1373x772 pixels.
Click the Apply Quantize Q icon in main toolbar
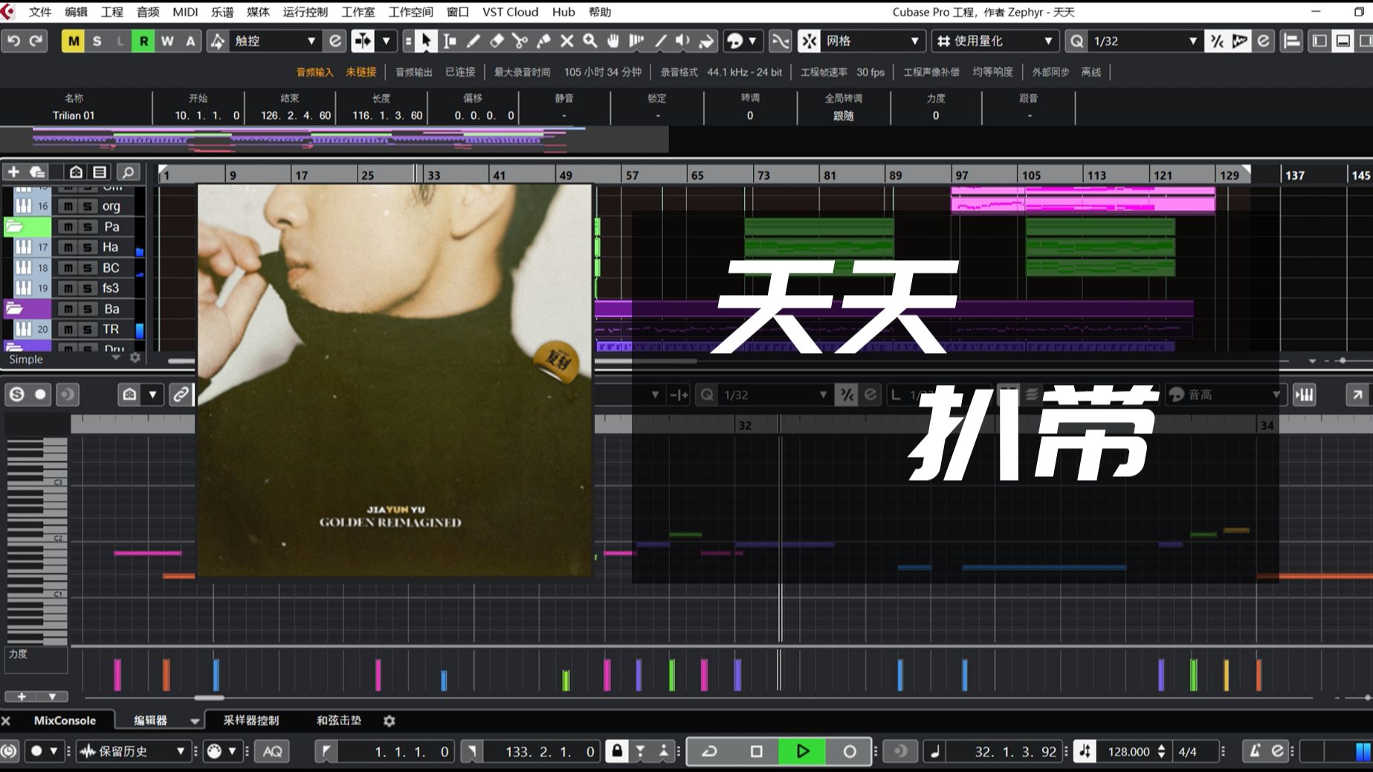coord(1076,41)
